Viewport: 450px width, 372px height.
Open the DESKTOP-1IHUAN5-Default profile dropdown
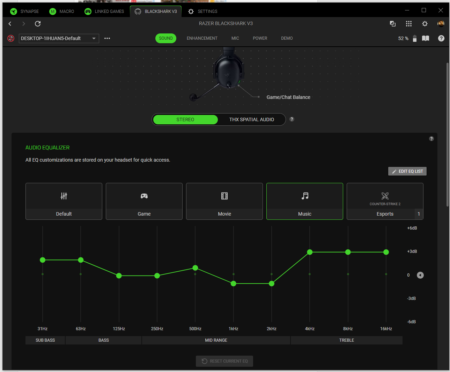click(59, 38)
